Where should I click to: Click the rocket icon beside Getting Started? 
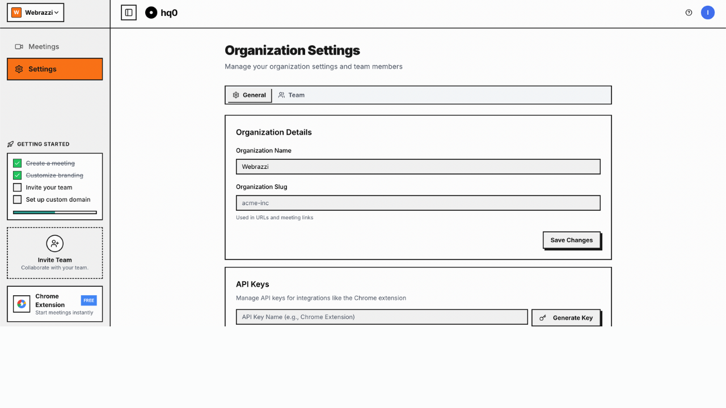point(10,144)
